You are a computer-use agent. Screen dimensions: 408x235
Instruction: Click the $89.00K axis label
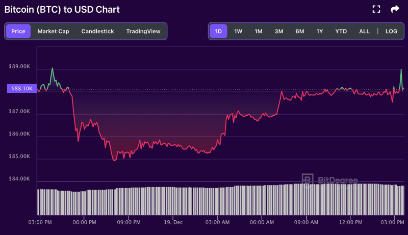click(x=19, y=67)
